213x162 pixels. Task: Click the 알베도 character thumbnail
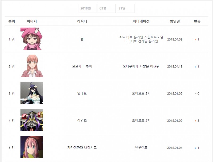coord(31,93)
